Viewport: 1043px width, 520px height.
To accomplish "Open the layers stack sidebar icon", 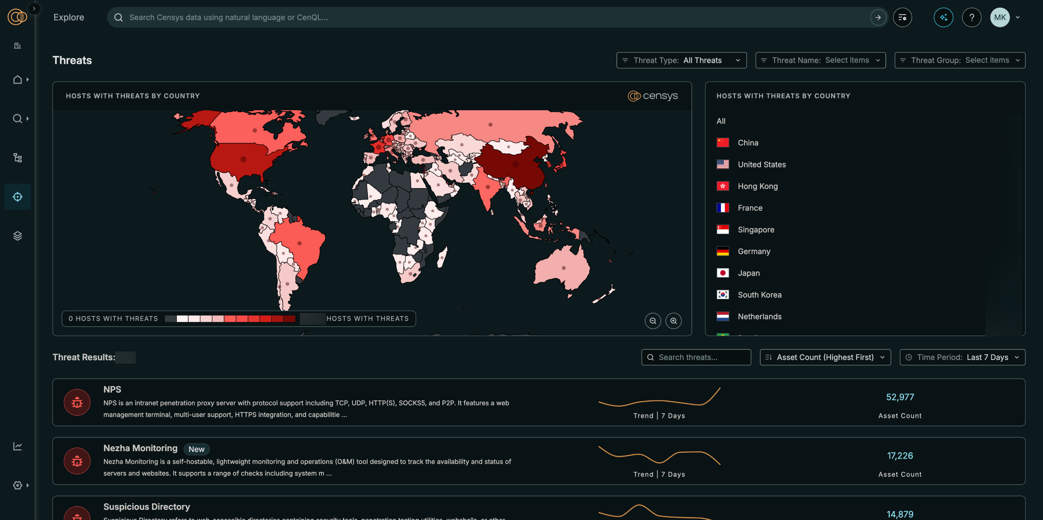I will (x=18, y=236).
